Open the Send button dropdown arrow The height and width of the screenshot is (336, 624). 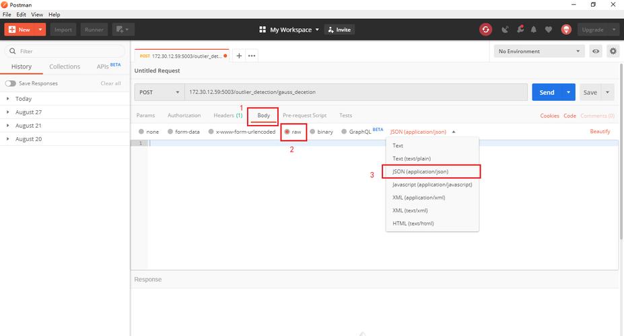568,92
